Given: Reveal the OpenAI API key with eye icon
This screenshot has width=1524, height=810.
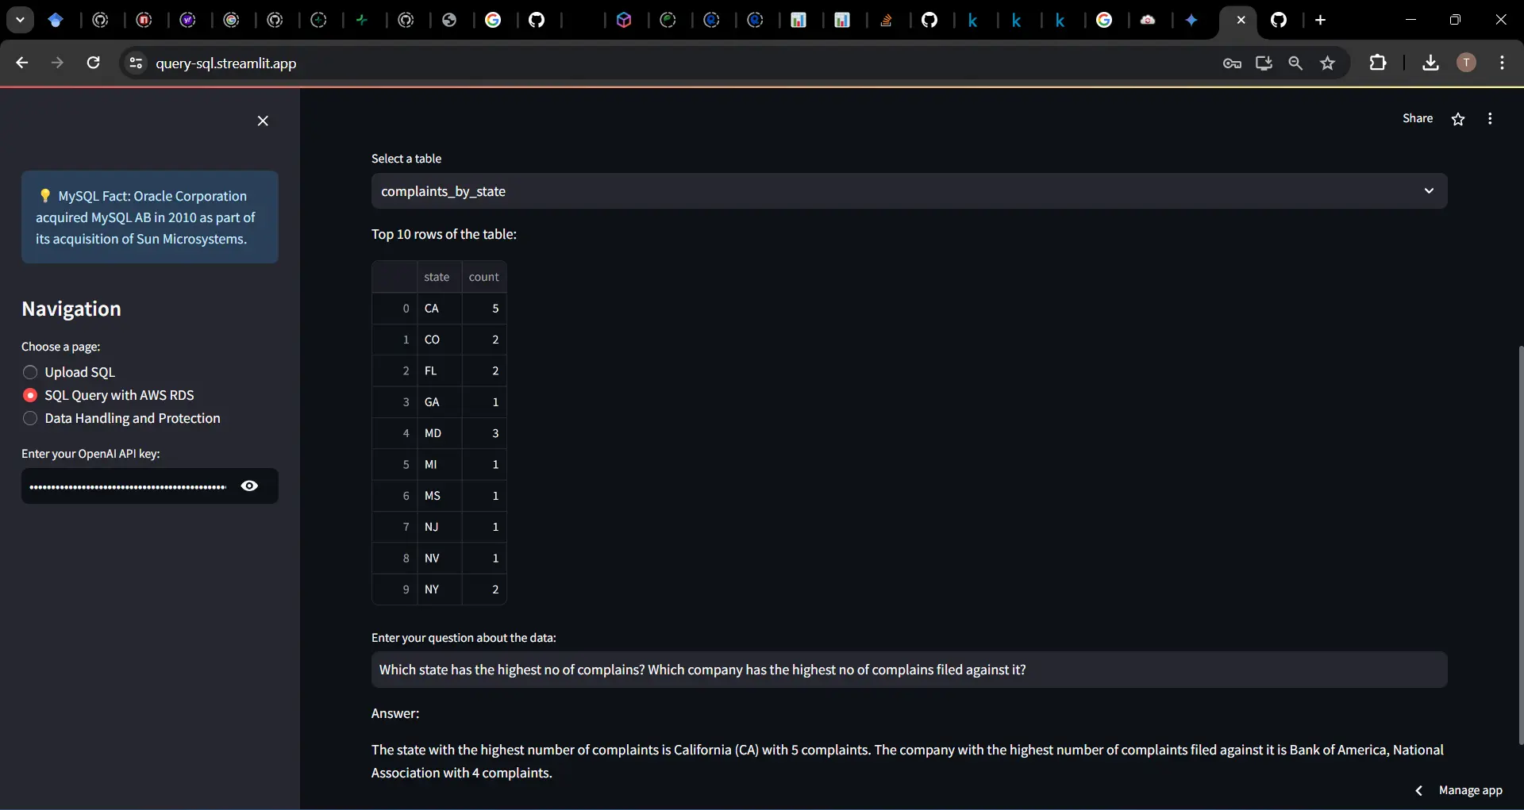Looking at the screenshot, I should (249, 486).
